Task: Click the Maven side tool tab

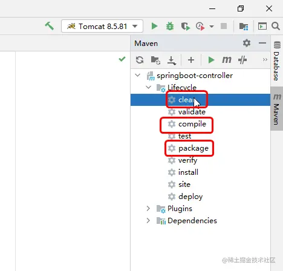Action: (x=277, y=109)
